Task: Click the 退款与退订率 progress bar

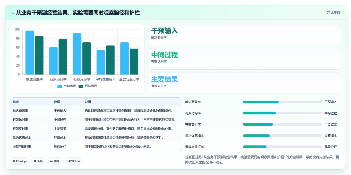Action: (282, 147)
